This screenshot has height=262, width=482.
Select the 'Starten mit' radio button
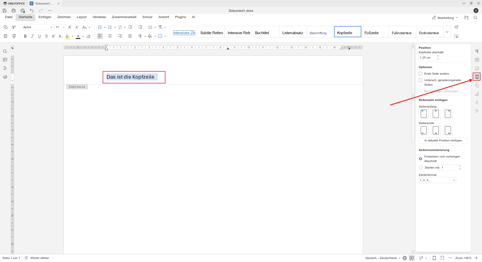click(421, 168)
